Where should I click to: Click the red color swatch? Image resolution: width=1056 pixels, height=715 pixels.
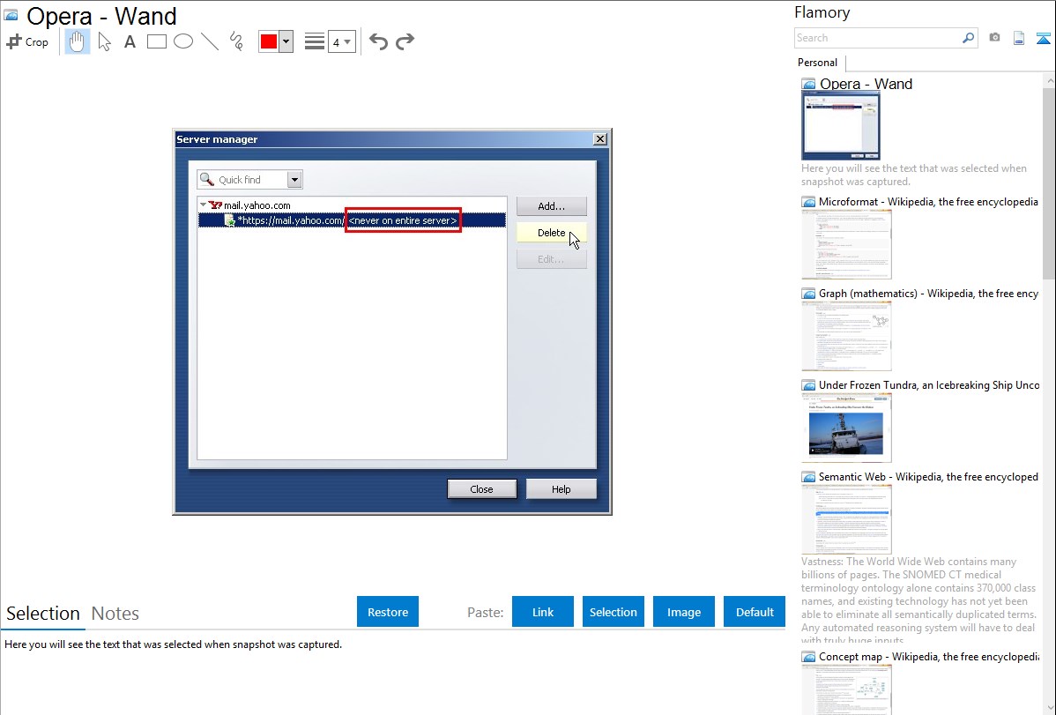(269, 41)
